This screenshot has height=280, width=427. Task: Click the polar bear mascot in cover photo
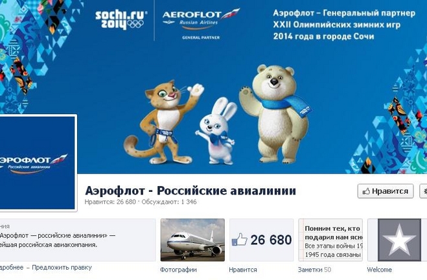(x=275, y=114)
